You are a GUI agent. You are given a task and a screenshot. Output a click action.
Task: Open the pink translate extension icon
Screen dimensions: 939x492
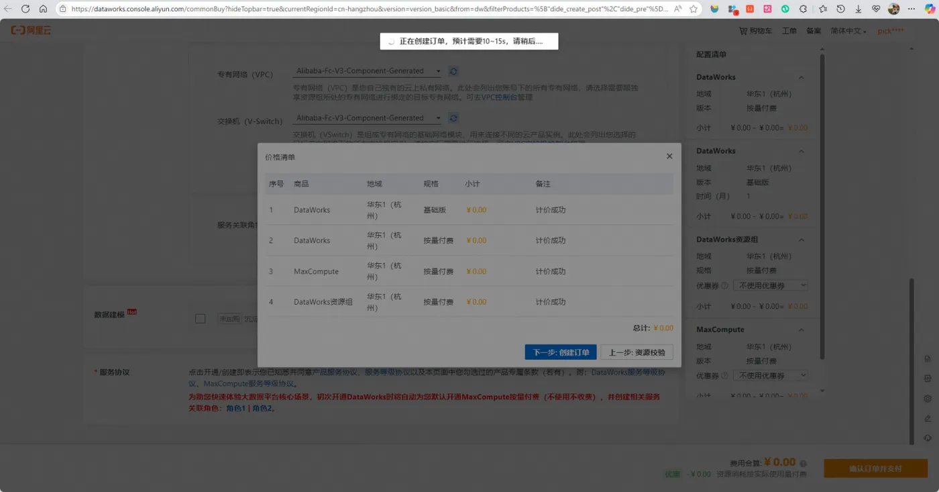(x=767, y=9)
